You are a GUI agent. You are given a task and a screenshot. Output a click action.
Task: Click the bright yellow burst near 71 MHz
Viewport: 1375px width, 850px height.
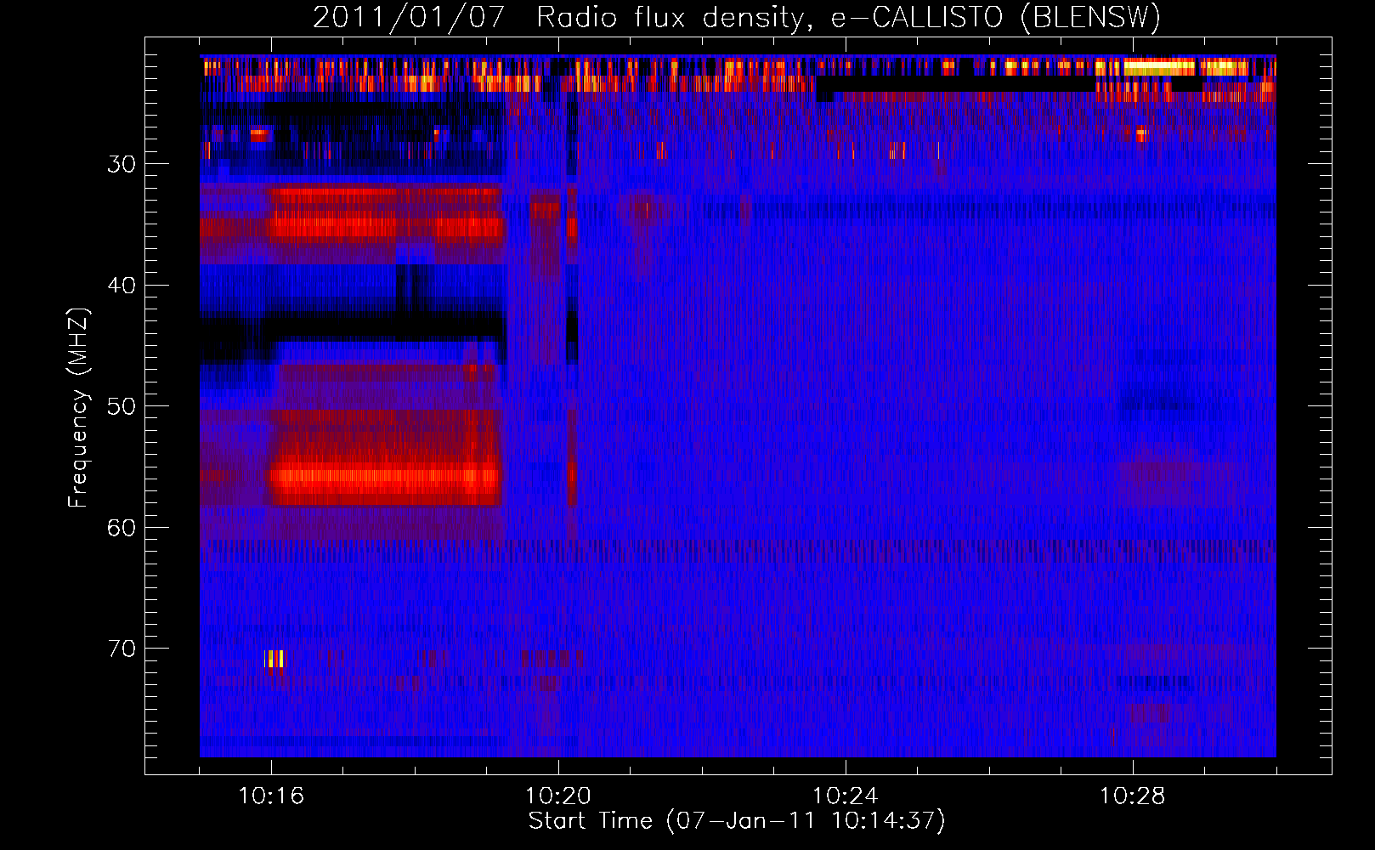(274, 659)
